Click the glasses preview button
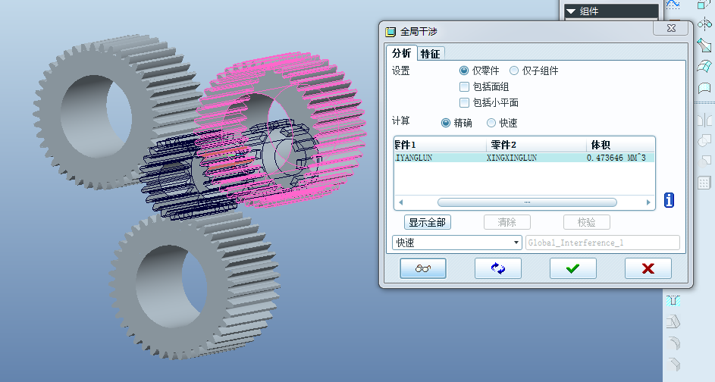This screenshot has width=715, height=382. click(422, 268)
